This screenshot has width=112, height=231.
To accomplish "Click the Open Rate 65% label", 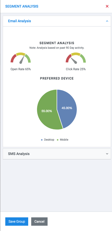I will [x=21, y=69].
